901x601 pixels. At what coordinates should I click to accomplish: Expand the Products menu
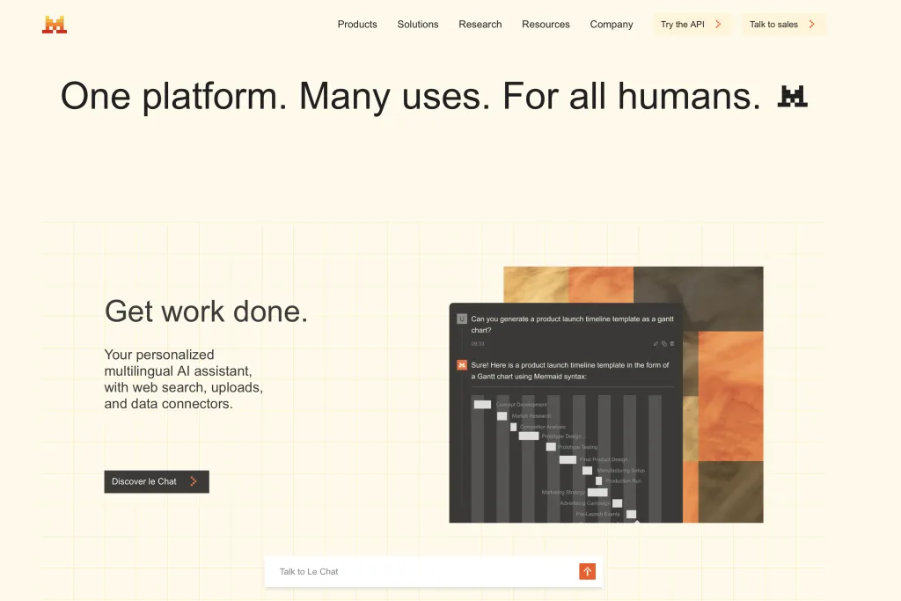(x=357, y=25)
